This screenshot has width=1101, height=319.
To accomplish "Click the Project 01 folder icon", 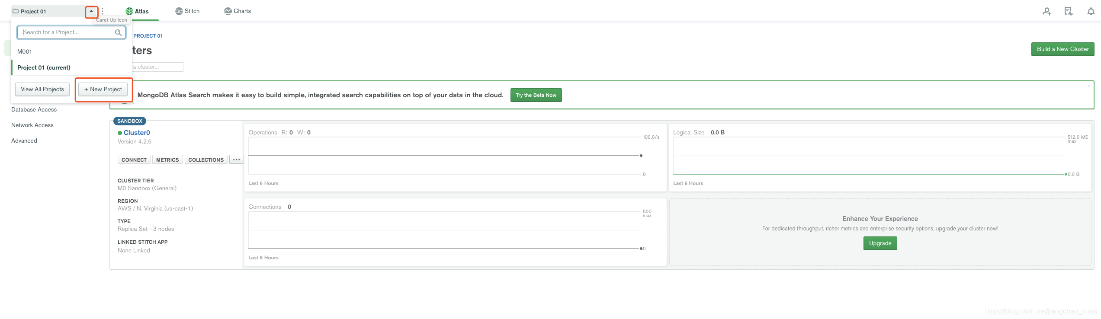I will click(x=16, y=11).
